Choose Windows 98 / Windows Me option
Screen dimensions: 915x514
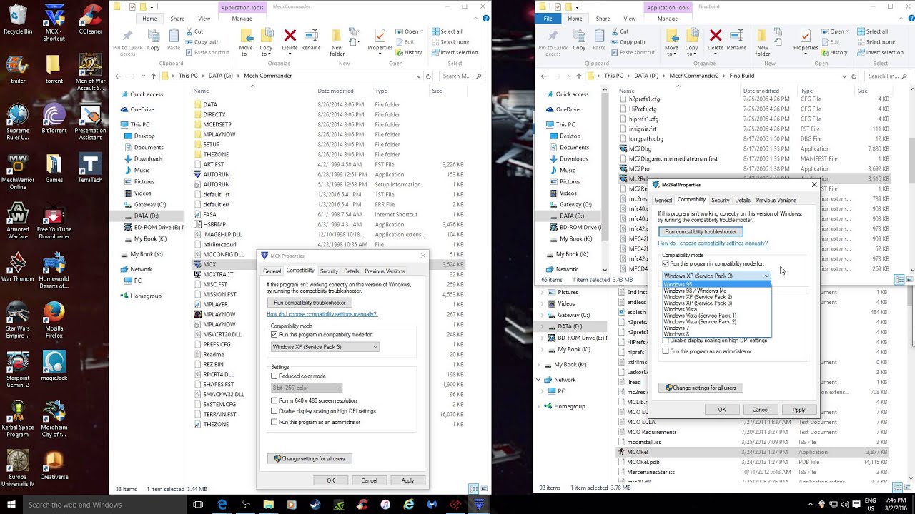pos(716,291)
